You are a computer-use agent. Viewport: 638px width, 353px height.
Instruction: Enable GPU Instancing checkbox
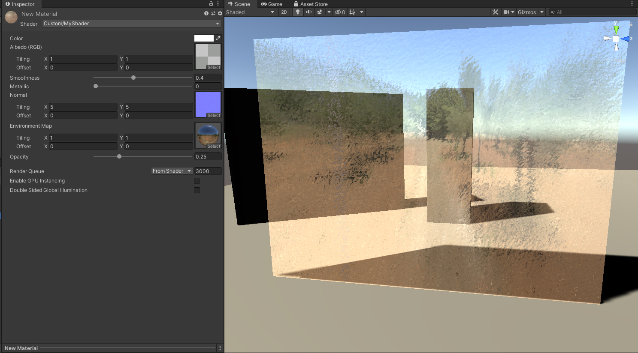click(197, 181)
